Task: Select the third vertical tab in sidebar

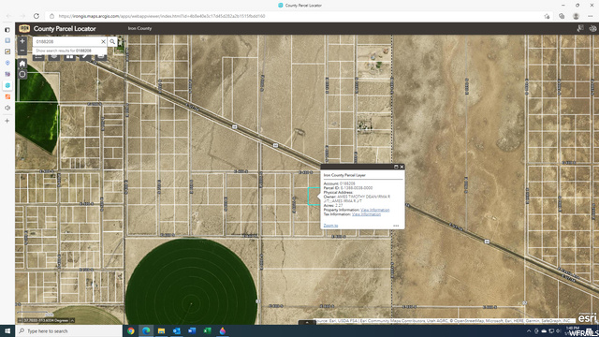Action: pyautogui.click(x=7, y=51)
